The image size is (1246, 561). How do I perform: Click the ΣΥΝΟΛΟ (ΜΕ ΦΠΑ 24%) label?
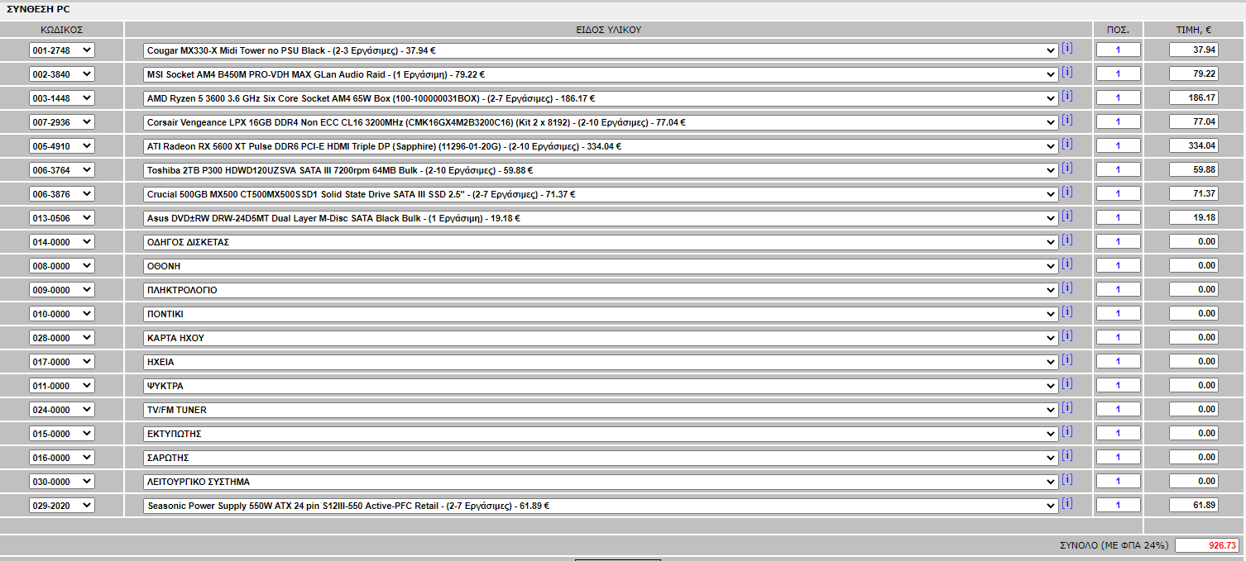(1114, 545)
